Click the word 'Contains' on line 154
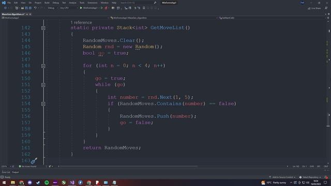Screen dimensions: 331x186 [169, 103]
